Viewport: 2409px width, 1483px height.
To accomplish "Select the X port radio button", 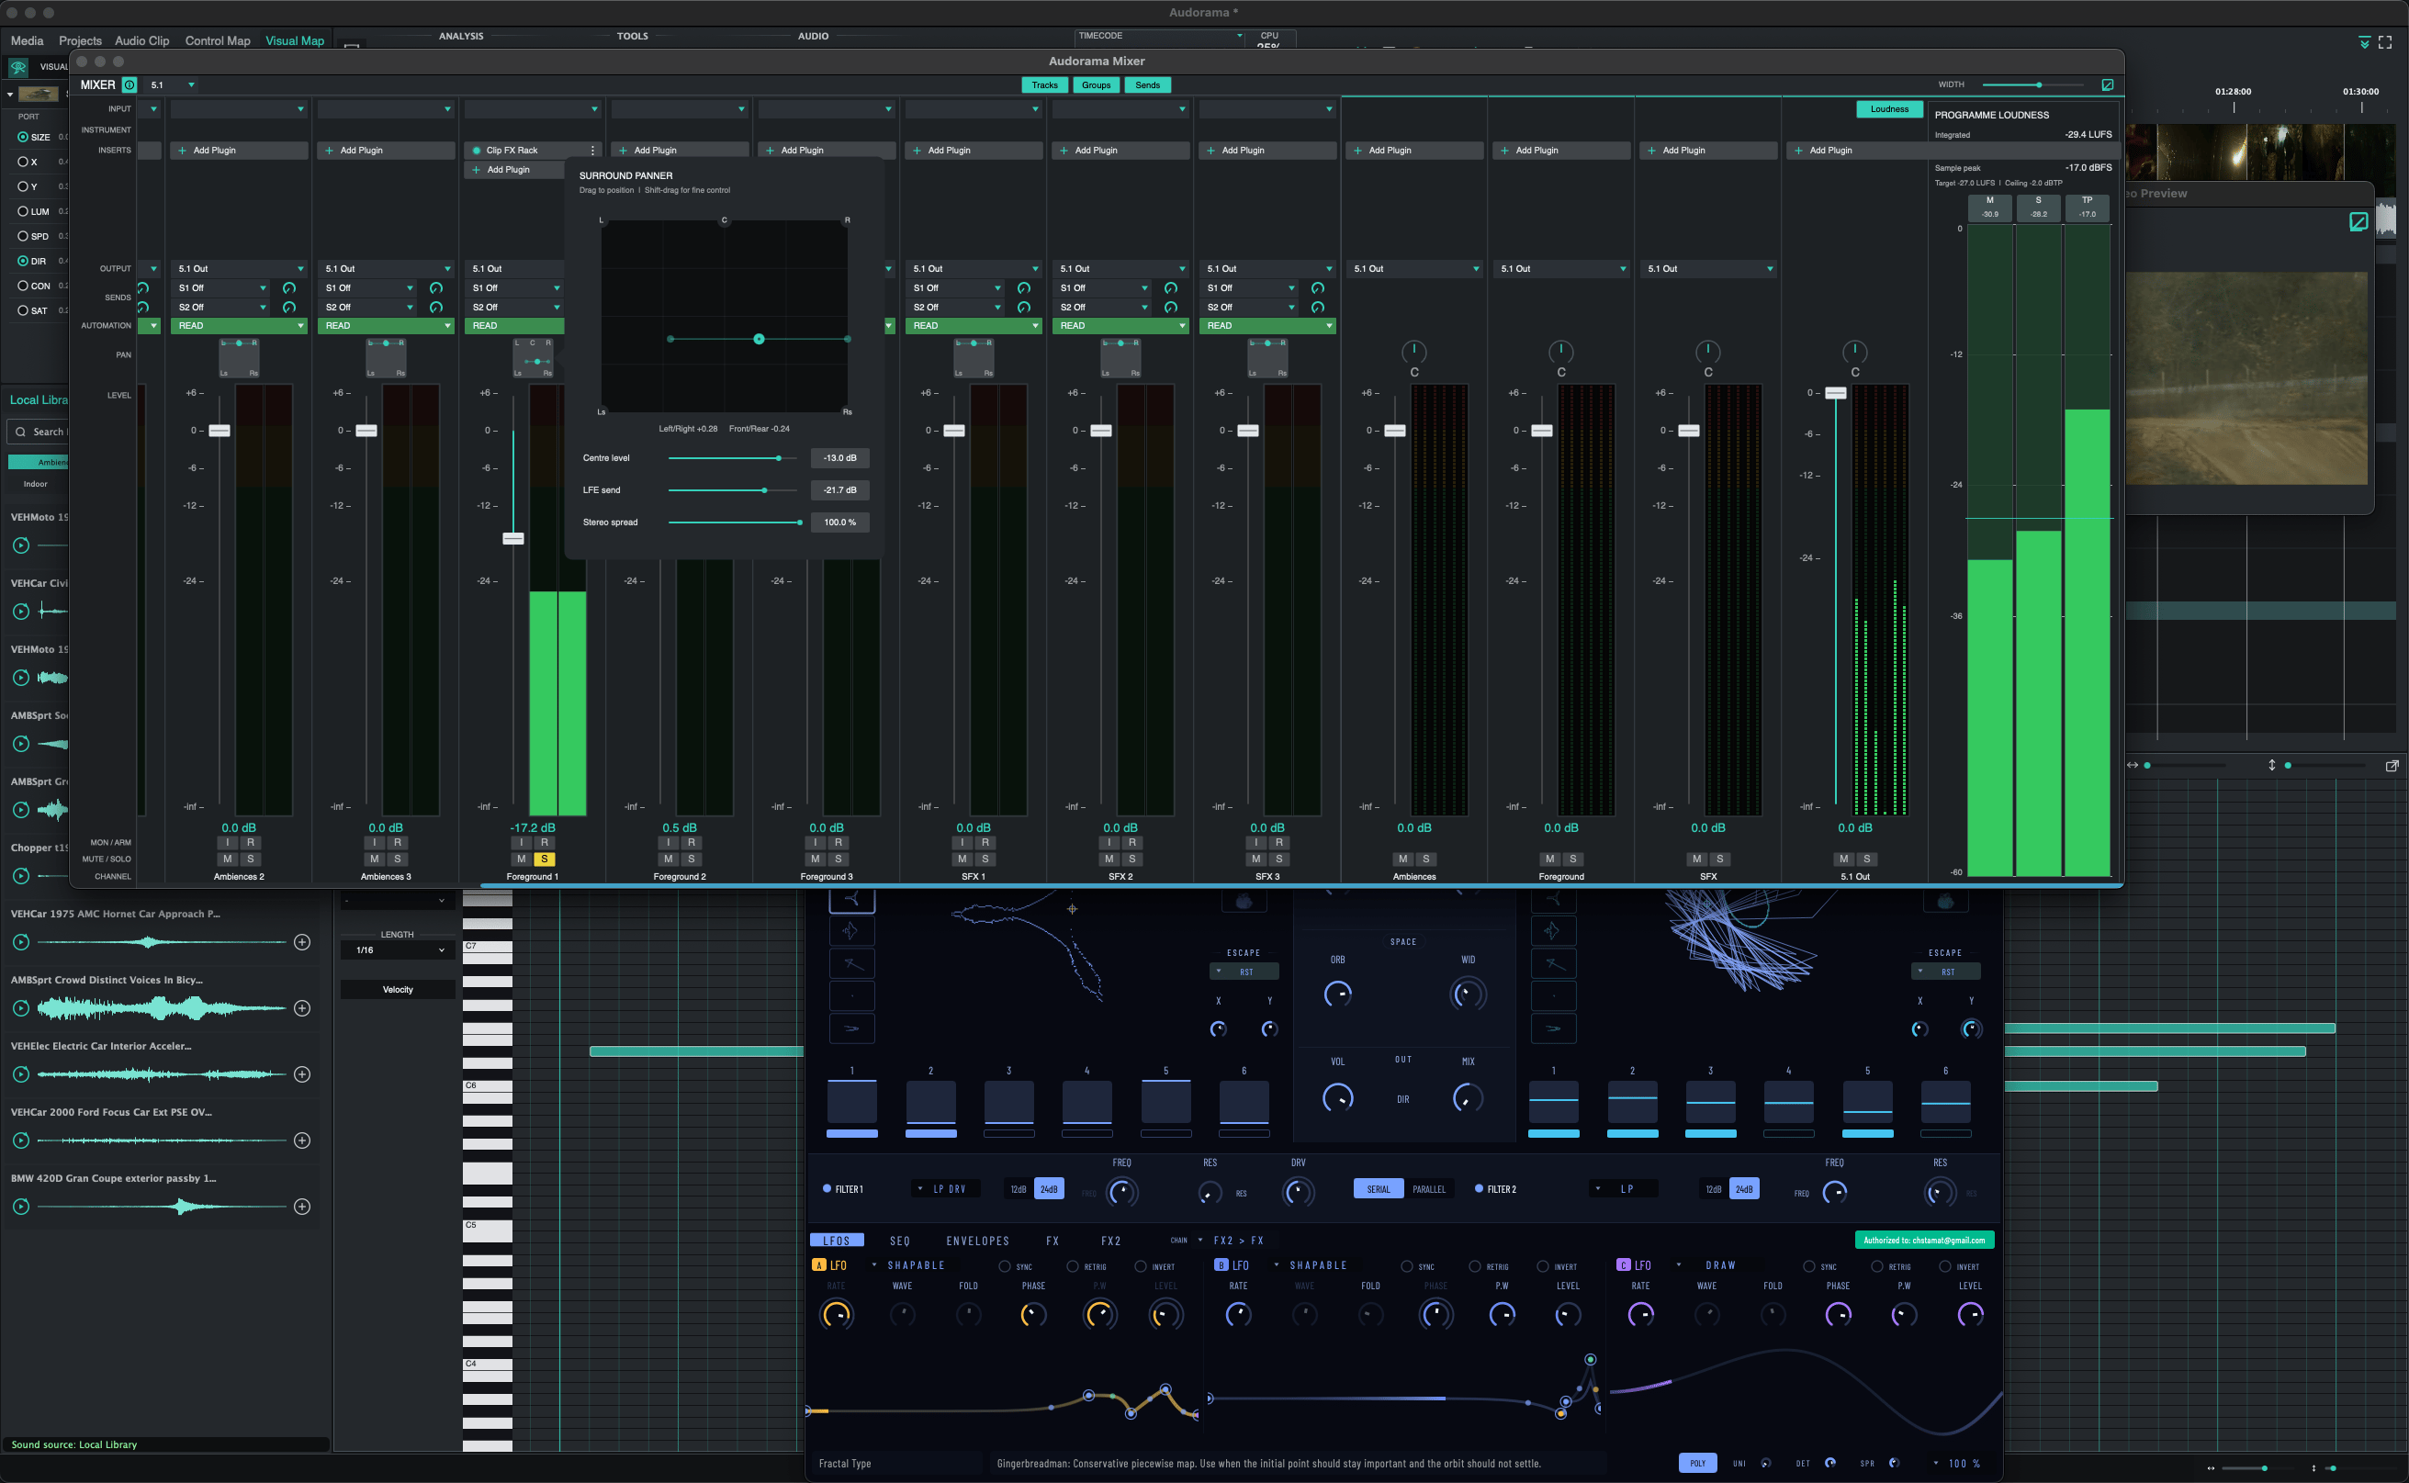I will click(x=23, y=162).
